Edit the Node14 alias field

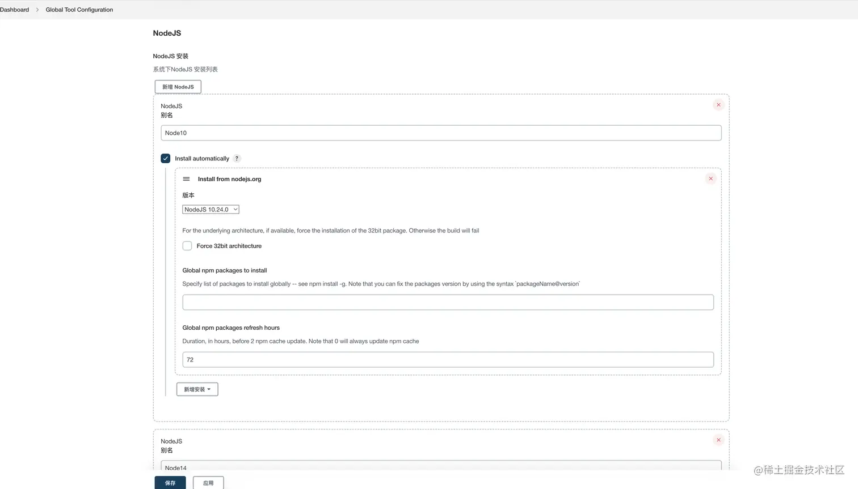point(441,466)
